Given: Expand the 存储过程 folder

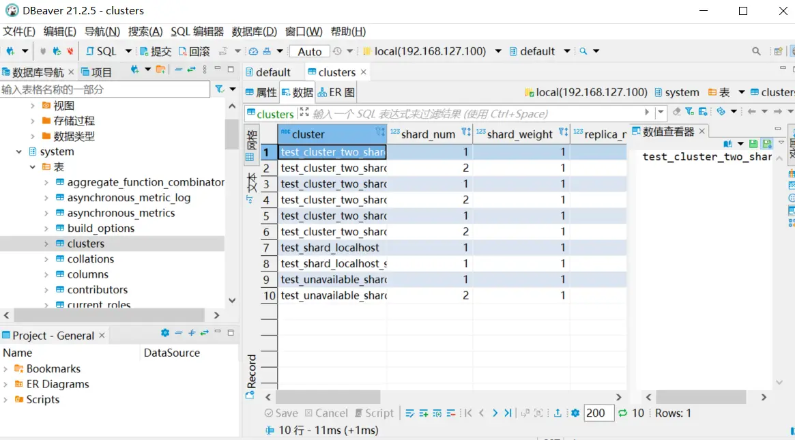Looking at the screenshot, I should click(33, 121).
